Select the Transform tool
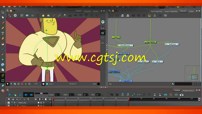The image size is (202, 114). pos(3,81)
